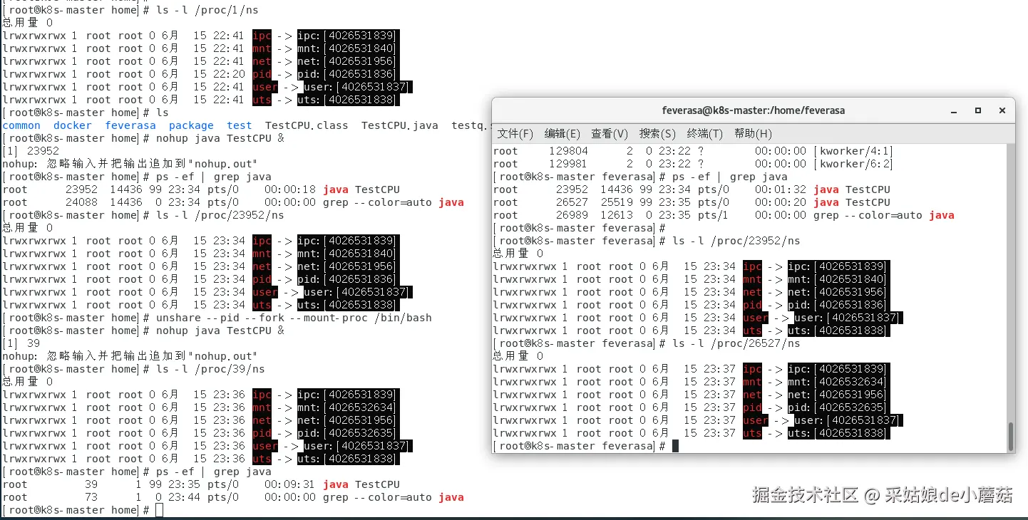Image resolution: width=1028 pixels, height=520 pixels.
Task: Click the 'unshare --pid --fork --mount-proc /bin/bash' command
Action: (294, 318)
